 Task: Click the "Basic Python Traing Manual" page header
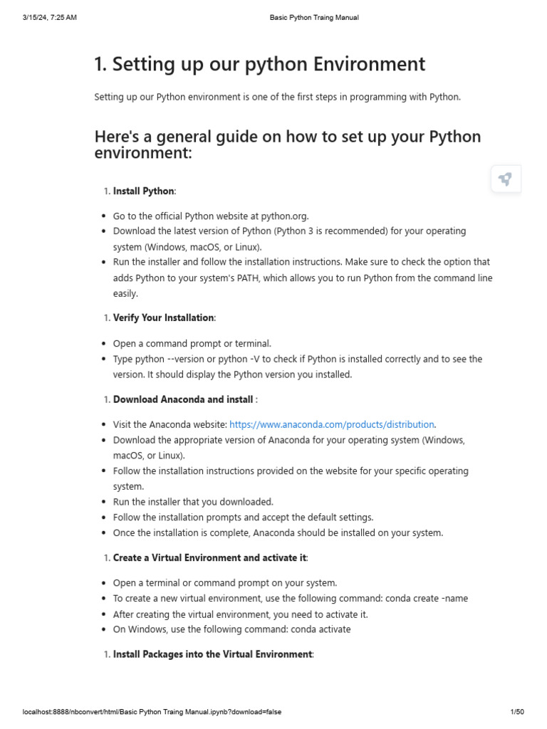(314, 17)
